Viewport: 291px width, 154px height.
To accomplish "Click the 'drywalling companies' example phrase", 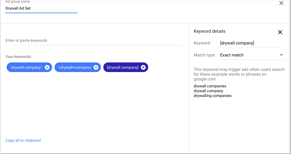I will [x=212, y=96].
